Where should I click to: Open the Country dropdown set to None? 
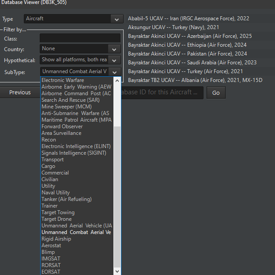pyautogui.click(x=80, y=49)
